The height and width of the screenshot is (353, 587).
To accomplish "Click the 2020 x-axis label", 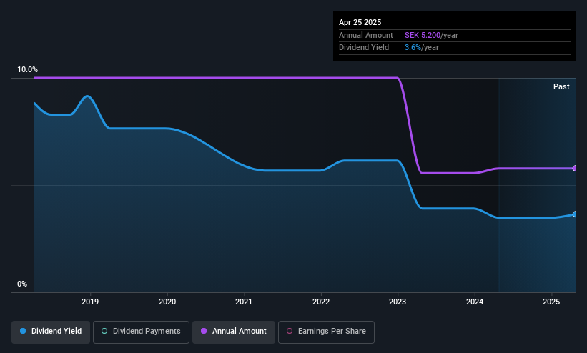I will click(167, 302).
